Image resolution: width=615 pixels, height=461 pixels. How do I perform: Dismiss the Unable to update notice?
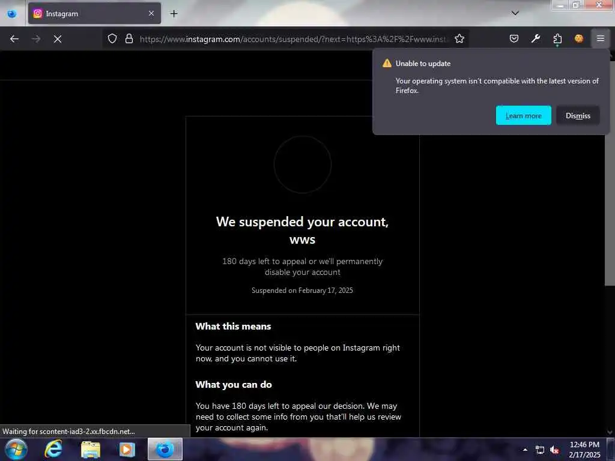(578, 116)
